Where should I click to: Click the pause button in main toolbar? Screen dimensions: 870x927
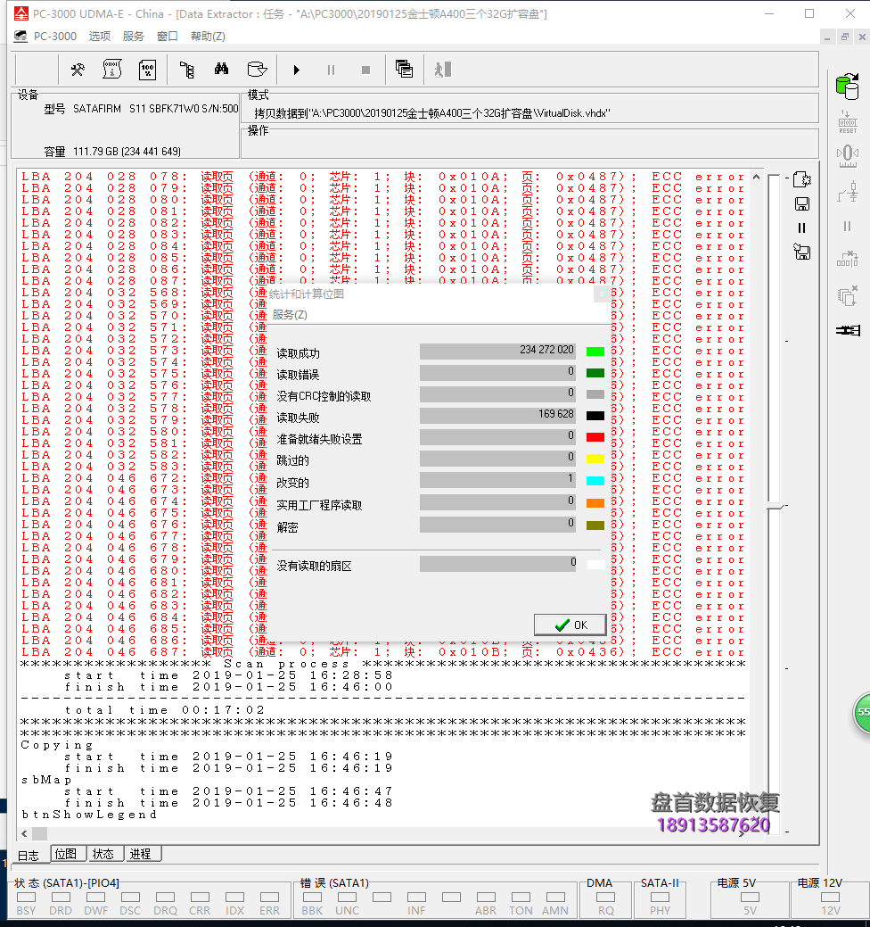[331, 70]
